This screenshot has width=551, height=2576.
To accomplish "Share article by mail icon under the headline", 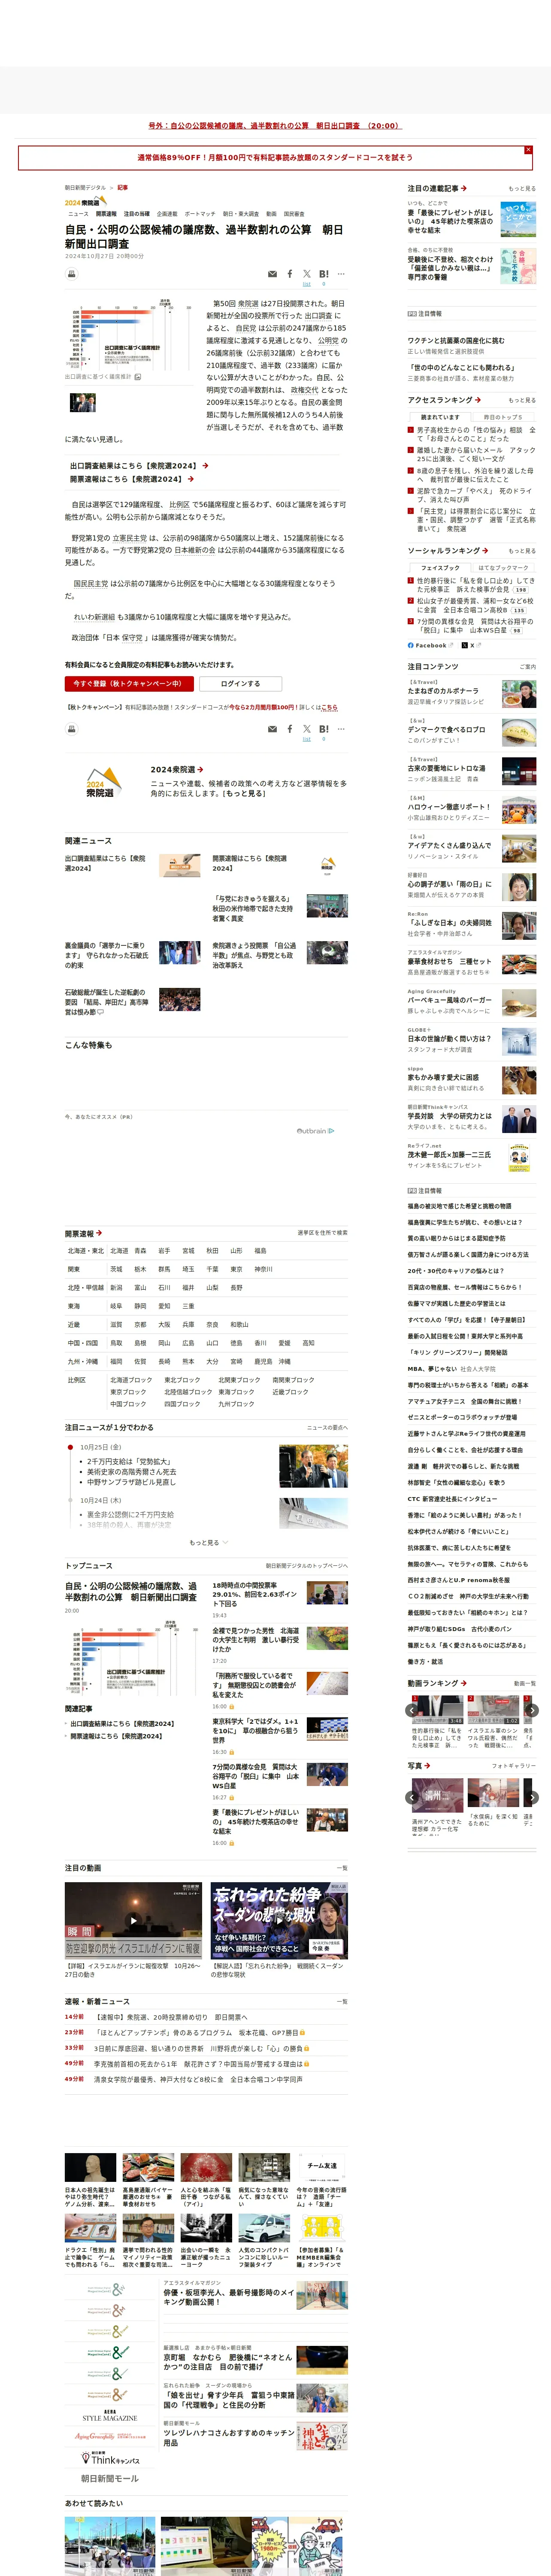I will [x=272, y=274].
